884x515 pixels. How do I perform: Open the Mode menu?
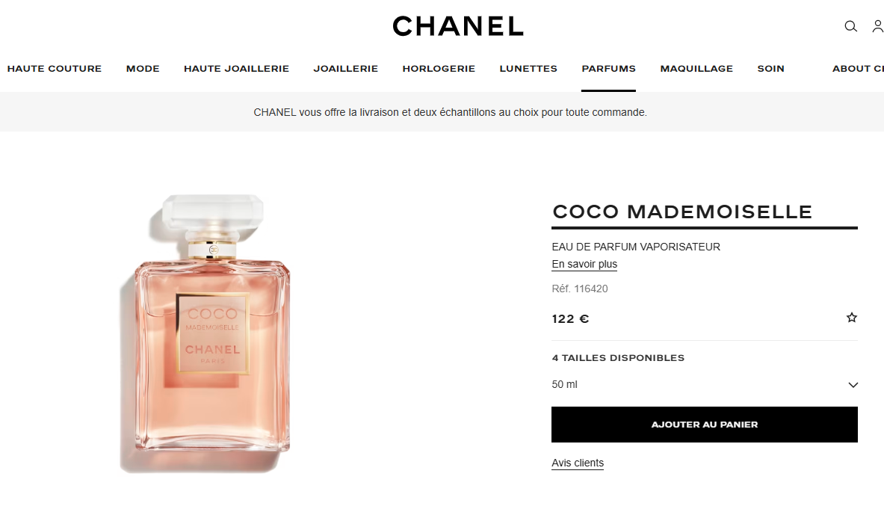(x=143, y=68)
